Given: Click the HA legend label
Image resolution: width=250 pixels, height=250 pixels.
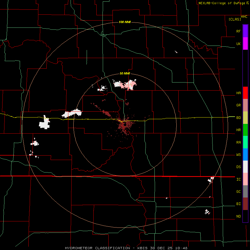Looking at the screenshot, I should [239, 93].
